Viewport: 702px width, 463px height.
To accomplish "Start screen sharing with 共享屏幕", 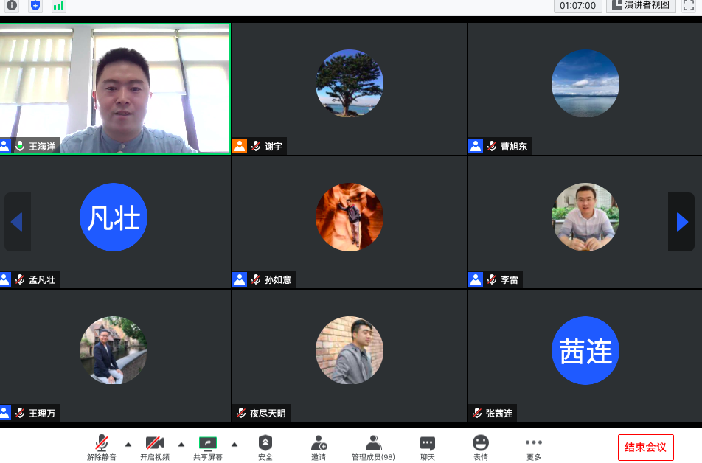I will point(208,447).
